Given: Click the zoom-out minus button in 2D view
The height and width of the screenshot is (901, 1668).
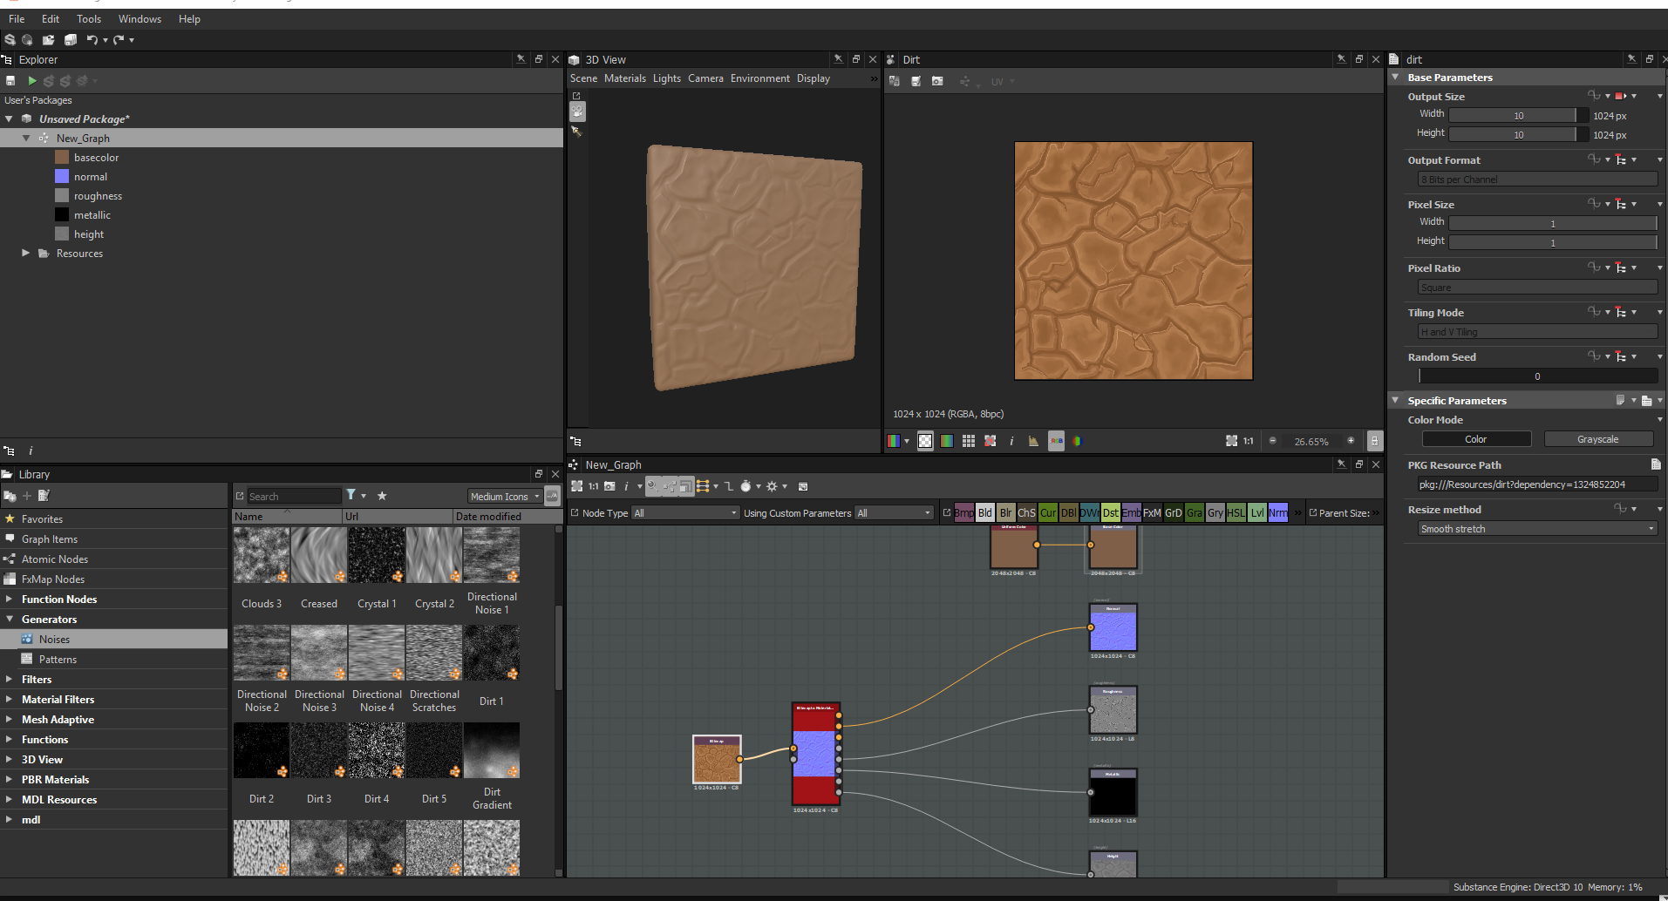Looking at the screenshot, I should coord(1273,441).
